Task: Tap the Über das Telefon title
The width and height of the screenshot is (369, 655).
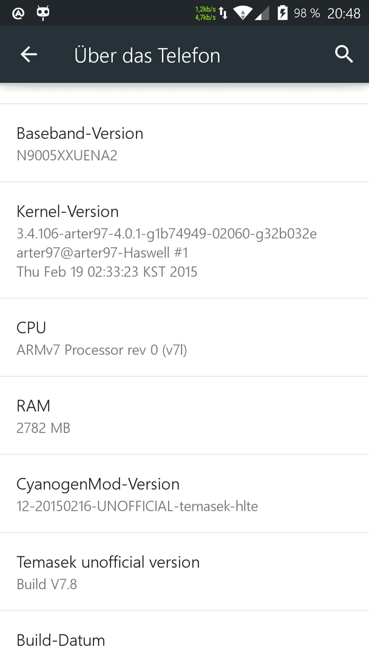Action: coord(147,55)
